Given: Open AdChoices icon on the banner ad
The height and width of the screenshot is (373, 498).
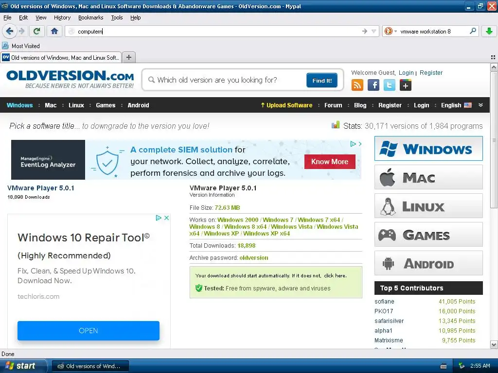Looking at the screenshot, I should pyautogui.click(x=353, y=144).
